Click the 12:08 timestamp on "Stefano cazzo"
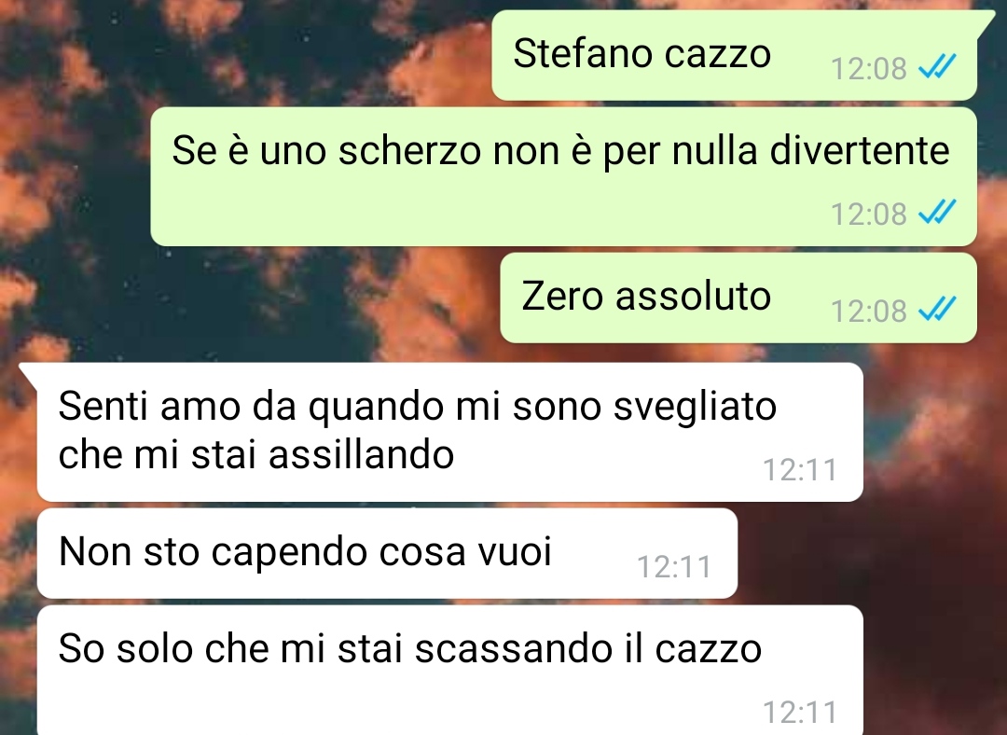The width and height of the screenshot is (1007, 735). tap(868, 68)
